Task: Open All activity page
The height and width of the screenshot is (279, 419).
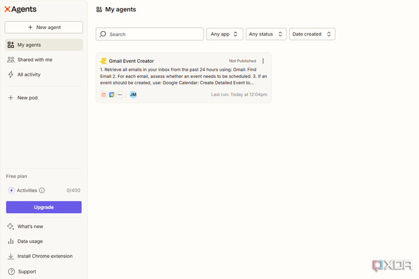Action: 28,75
